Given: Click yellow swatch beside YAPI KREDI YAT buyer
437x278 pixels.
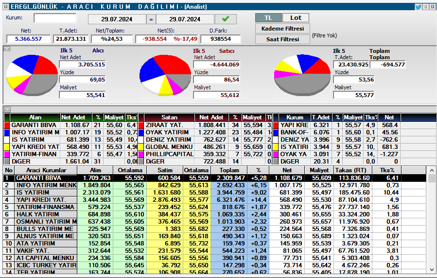Looking at the screenshot, I should coord(7,147).
